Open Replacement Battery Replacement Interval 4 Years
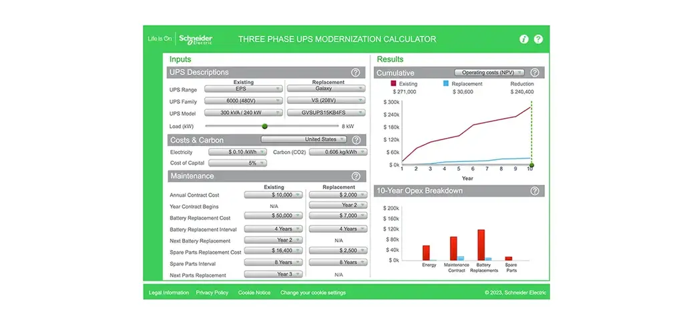This screenshot has width=693, height=324. click(x=338, y=229)
